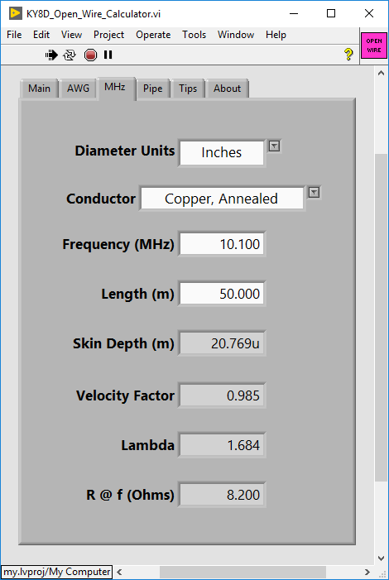Screen dimensions: 389x580
Task: Click the red Abort Execution button
Action: pyautogui.click(x=90, y=55)
